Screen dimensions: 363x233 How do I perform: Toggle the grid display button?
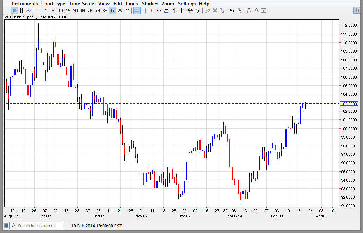pos(144,11)
